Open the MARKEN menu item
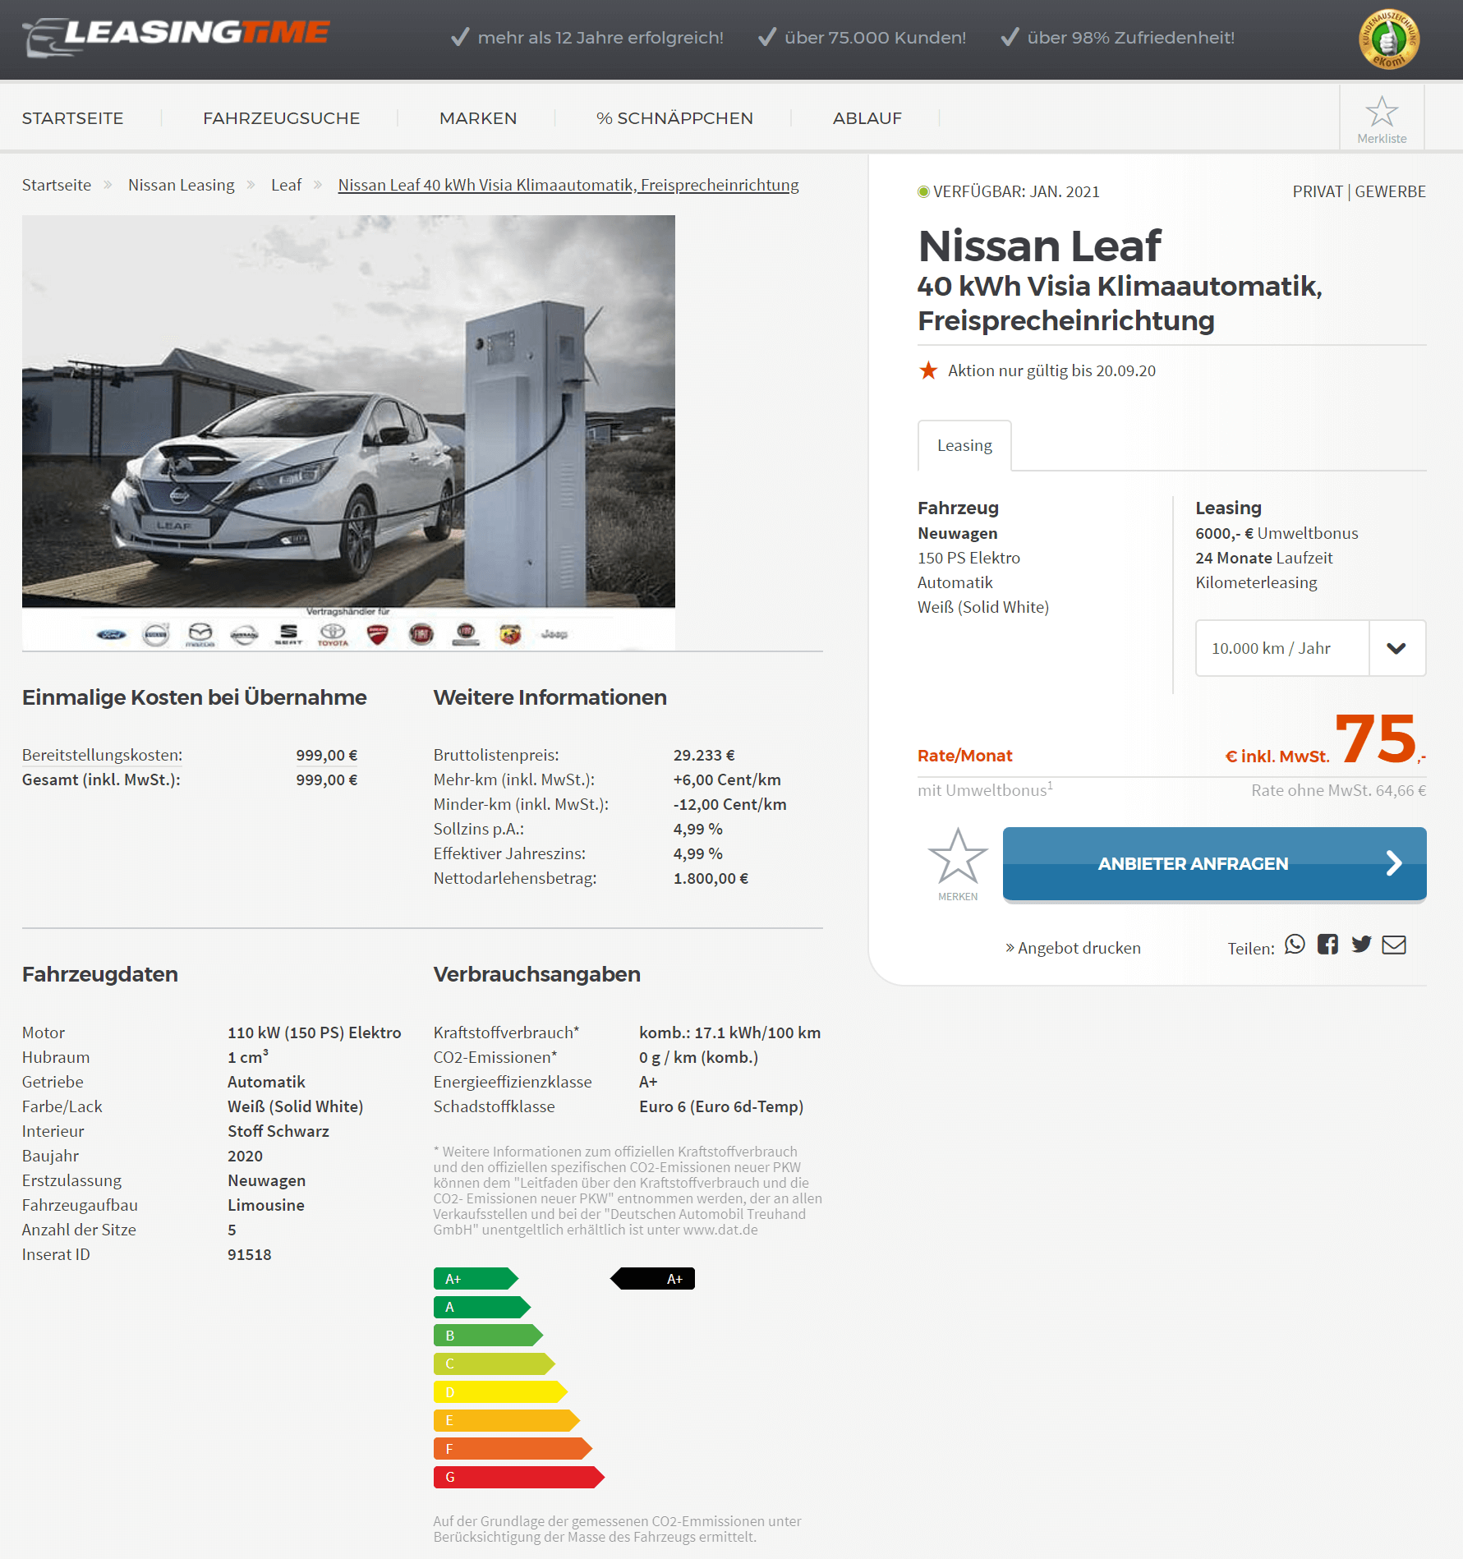 pyautogui.click(x=478, y=118)
